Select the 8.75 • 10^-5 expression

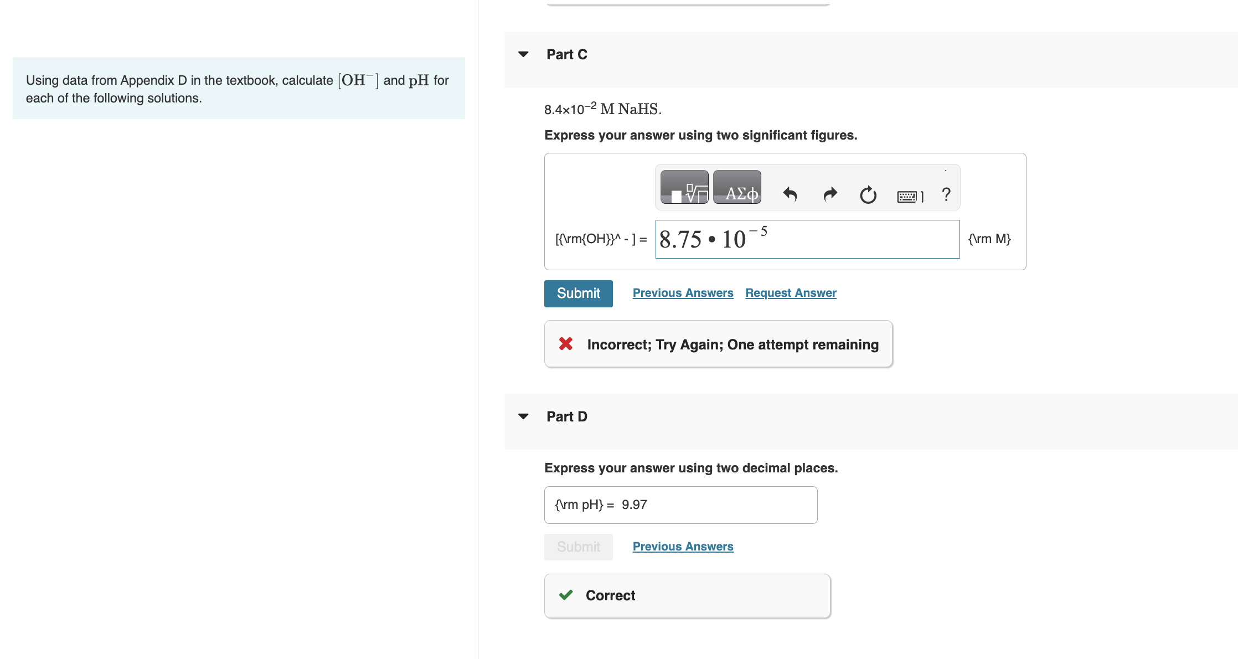coord(714,239)
